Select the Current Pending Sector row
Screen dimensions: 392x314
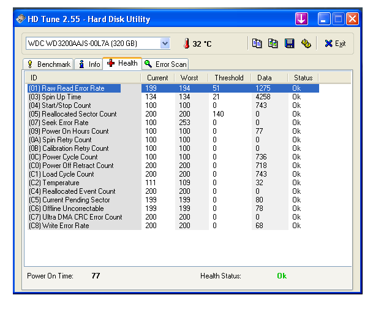pyautogui.click(x=173, y=200)
